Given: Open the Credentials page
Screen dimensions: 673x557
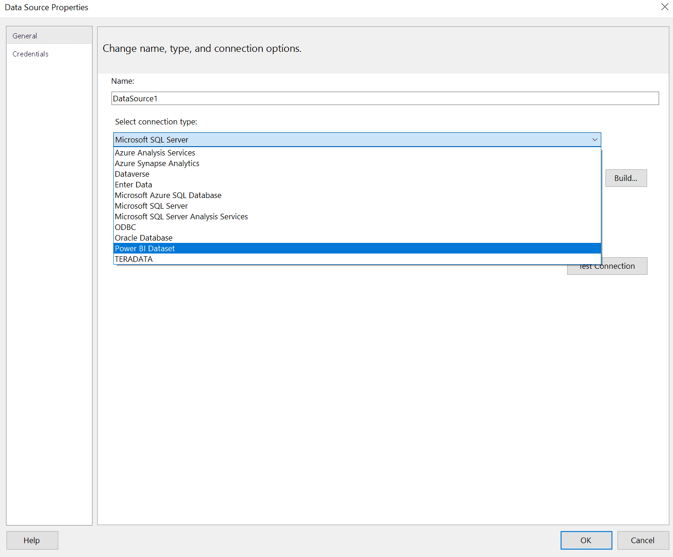Looking at the screenshot, I should pos(31,54).
